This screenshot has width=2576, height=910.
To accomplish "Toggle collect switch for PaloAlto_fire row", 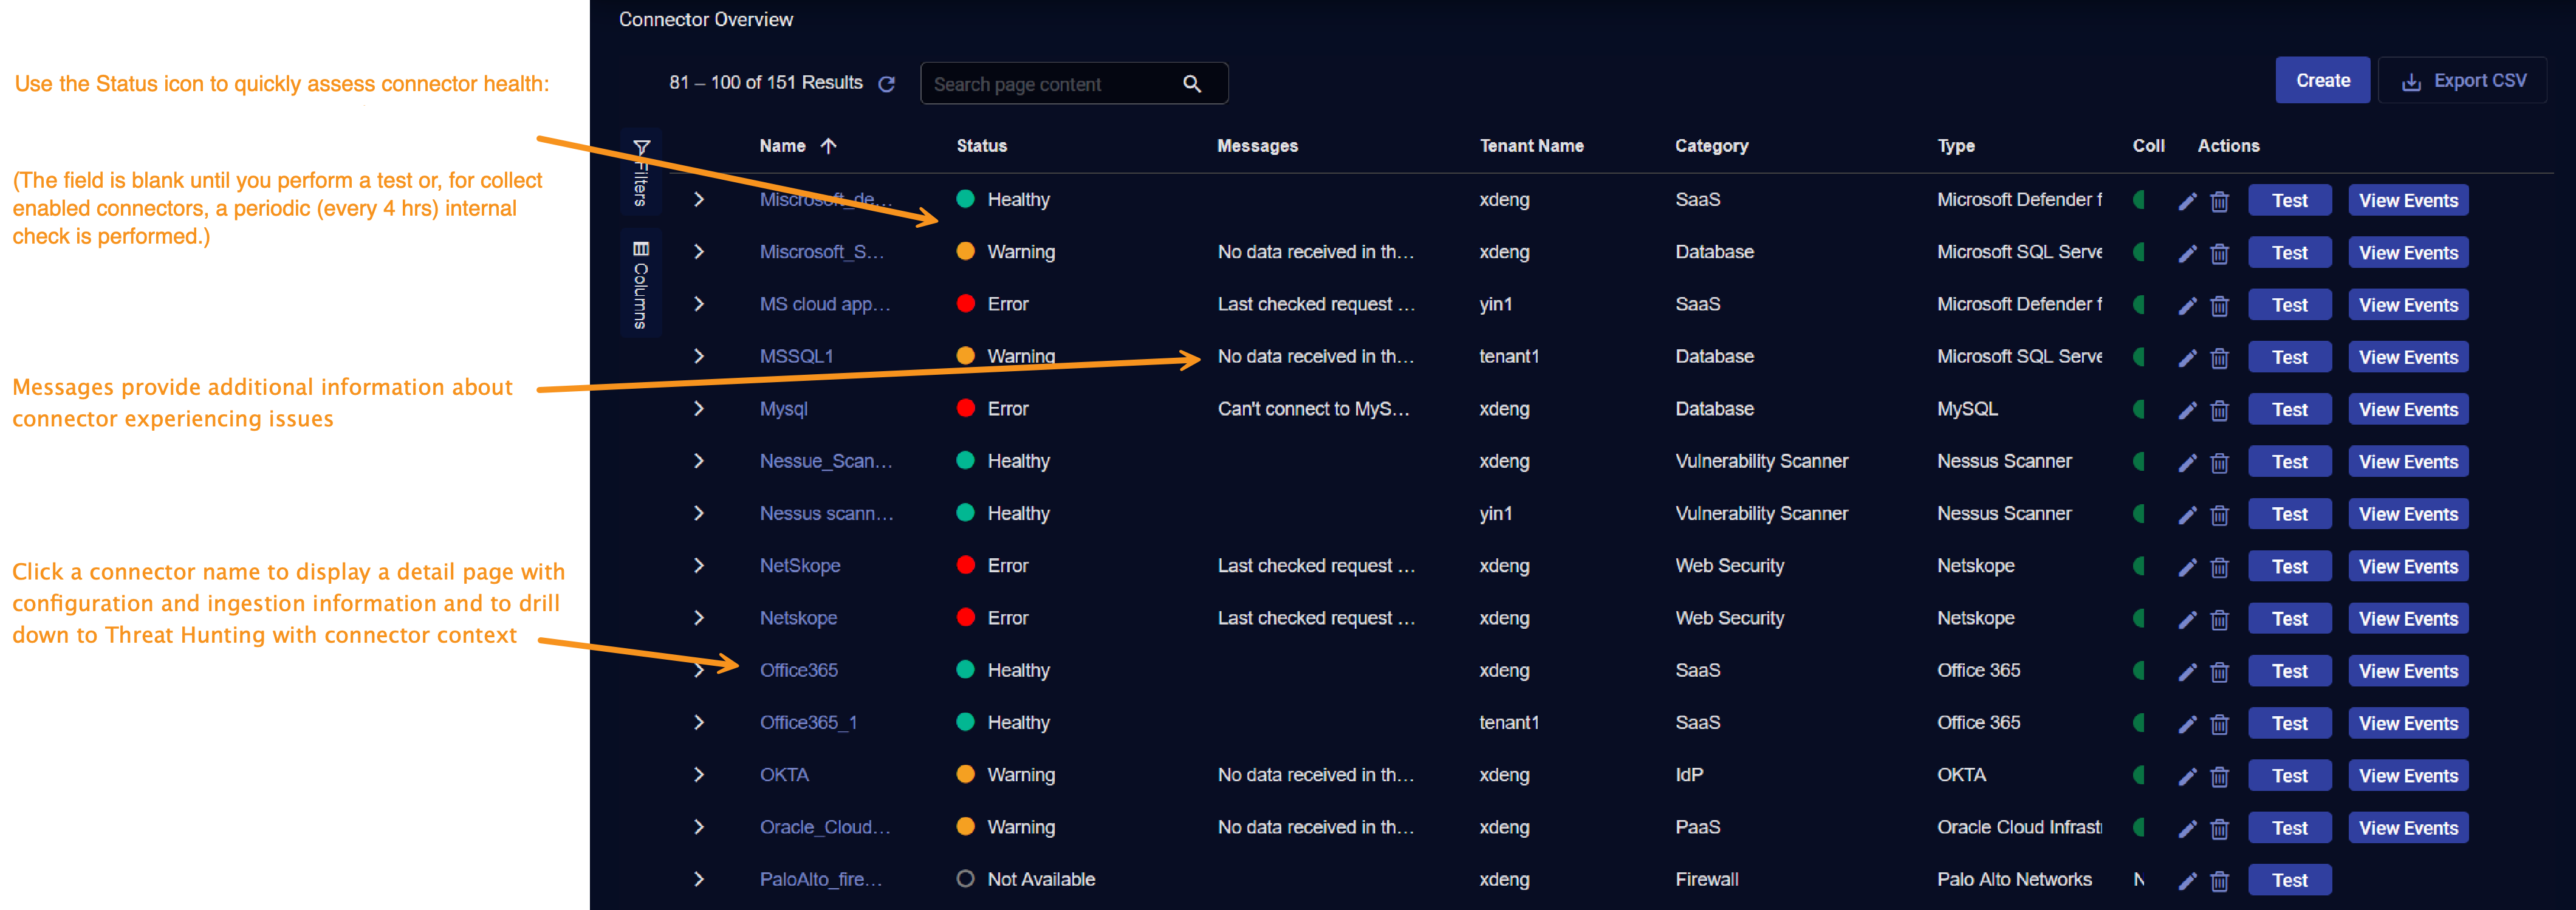I will coord(2139,880).
